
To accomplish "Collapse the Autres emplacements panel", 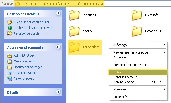I will tap(58, 47).
